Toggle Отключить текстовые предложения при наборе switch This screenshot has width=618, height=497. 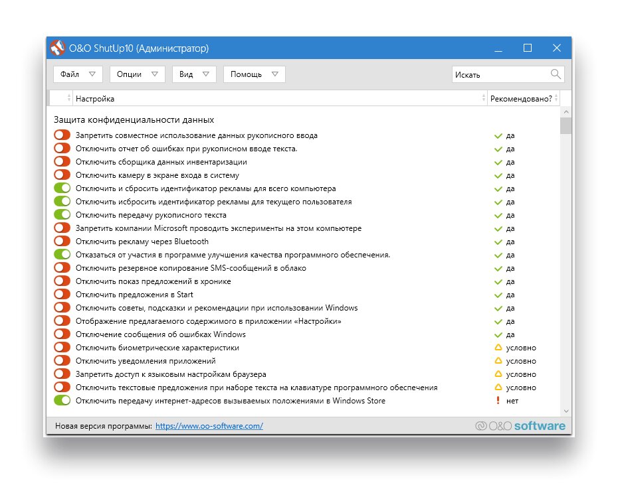tap(62, 388)
